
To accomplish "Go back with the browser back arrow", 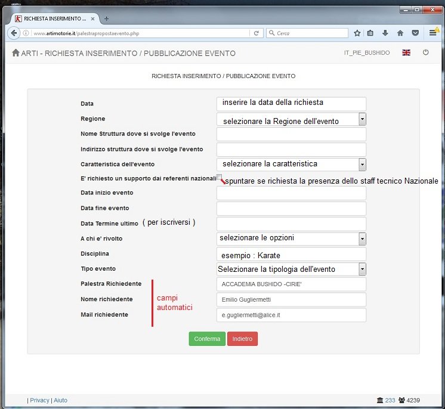I will [14, 33].
